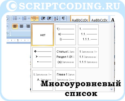Screen dimensions: 125x101
Task: Open the bullets dropdown arrow
Action: (19, 18)
